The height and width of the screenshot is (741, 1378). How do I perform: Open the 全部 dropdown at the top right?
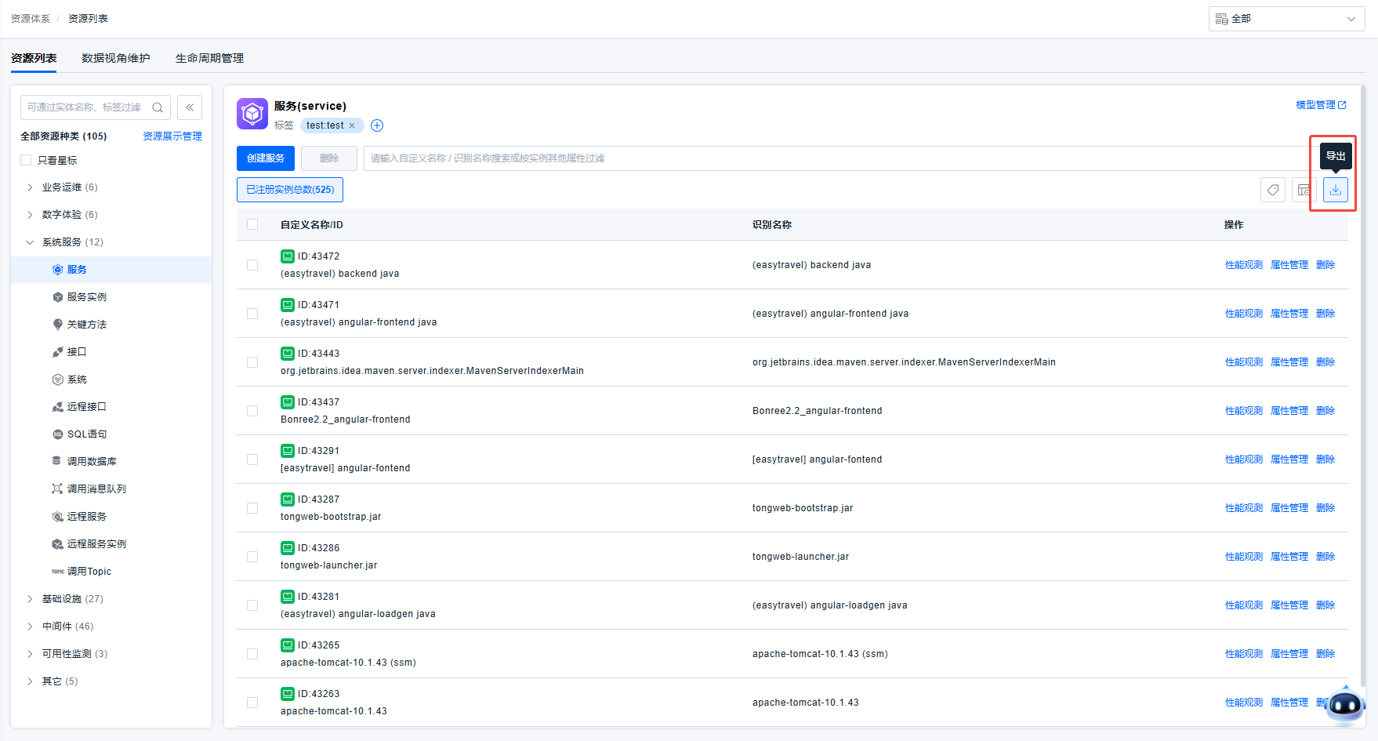pos(1286,19)
